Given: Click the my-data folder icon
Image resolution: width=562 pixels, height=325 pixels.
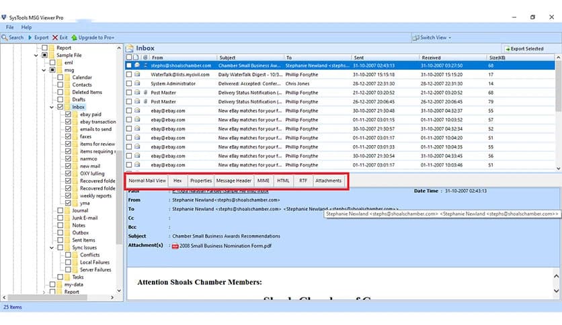Looking at the screenshot, I should click(60, 285).
